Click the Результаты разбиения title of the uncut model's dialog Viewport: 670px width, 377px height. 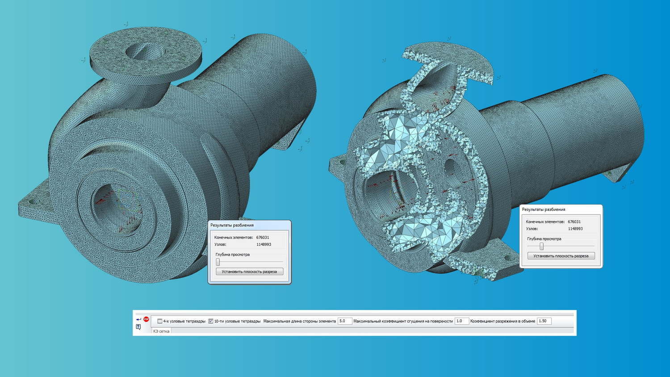[x=232, y=225]
